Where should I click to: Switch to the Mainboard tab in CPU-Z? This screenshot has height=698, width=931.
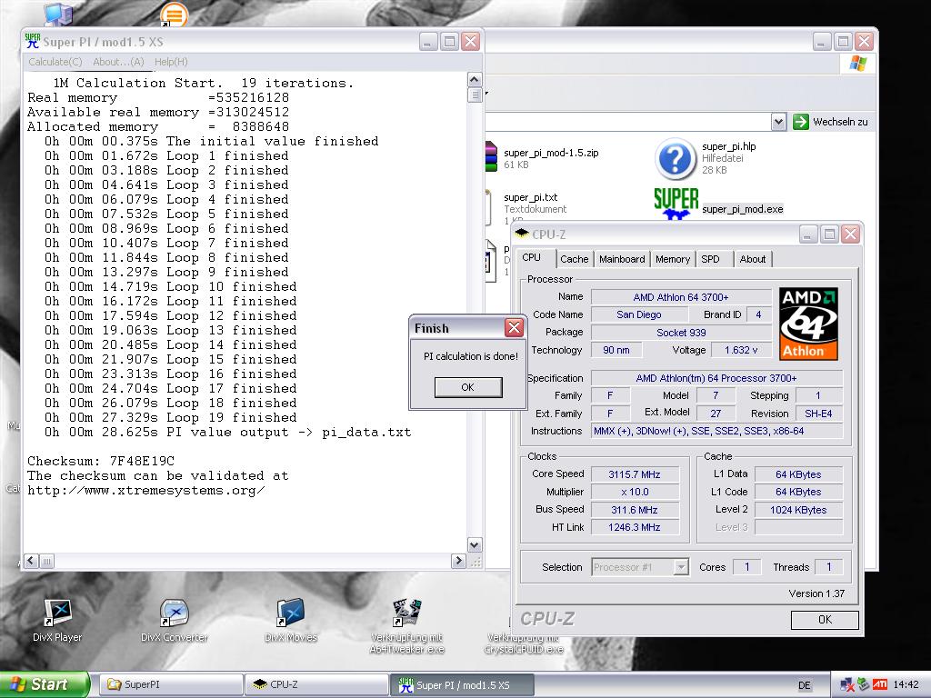click(622, 259)
